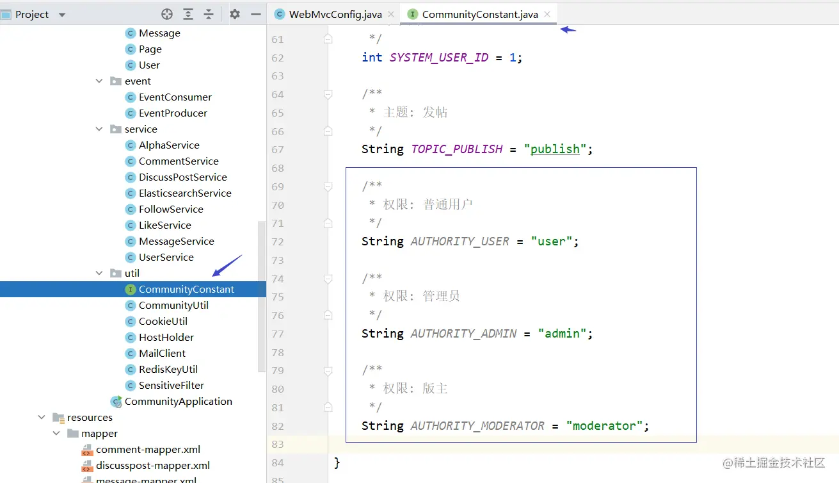This screenshot has height=483, width=839.
Task: Collapse the mapper folder
Action: pyautogui.click(x=56, y=434)
